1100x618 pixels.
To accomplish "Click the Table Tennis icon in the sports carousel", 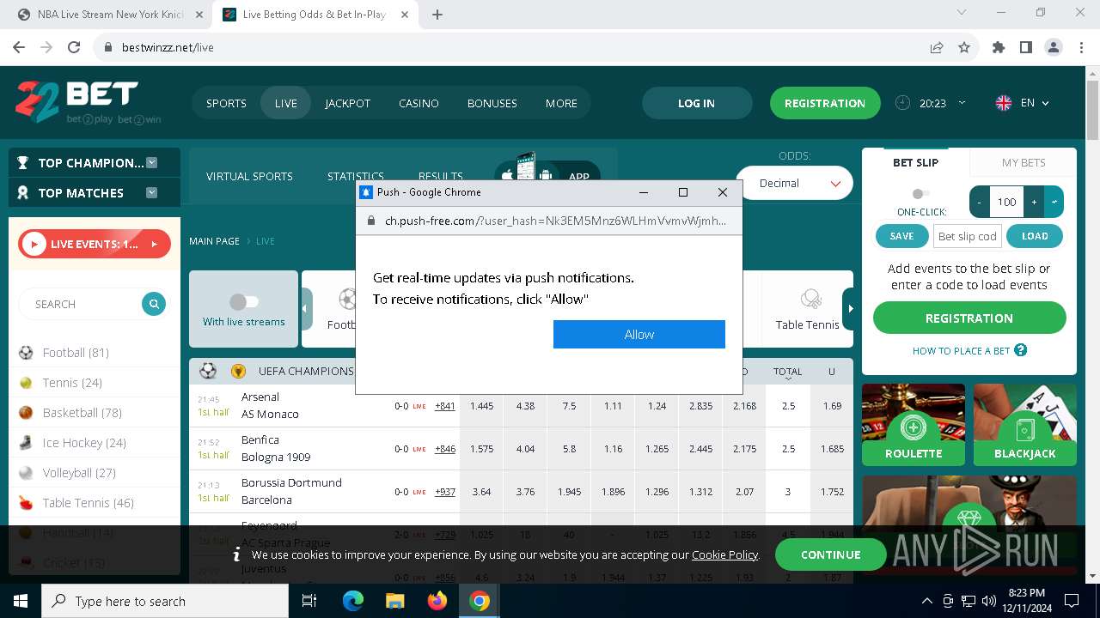I will pyautogui.click(x=810, y=299).
